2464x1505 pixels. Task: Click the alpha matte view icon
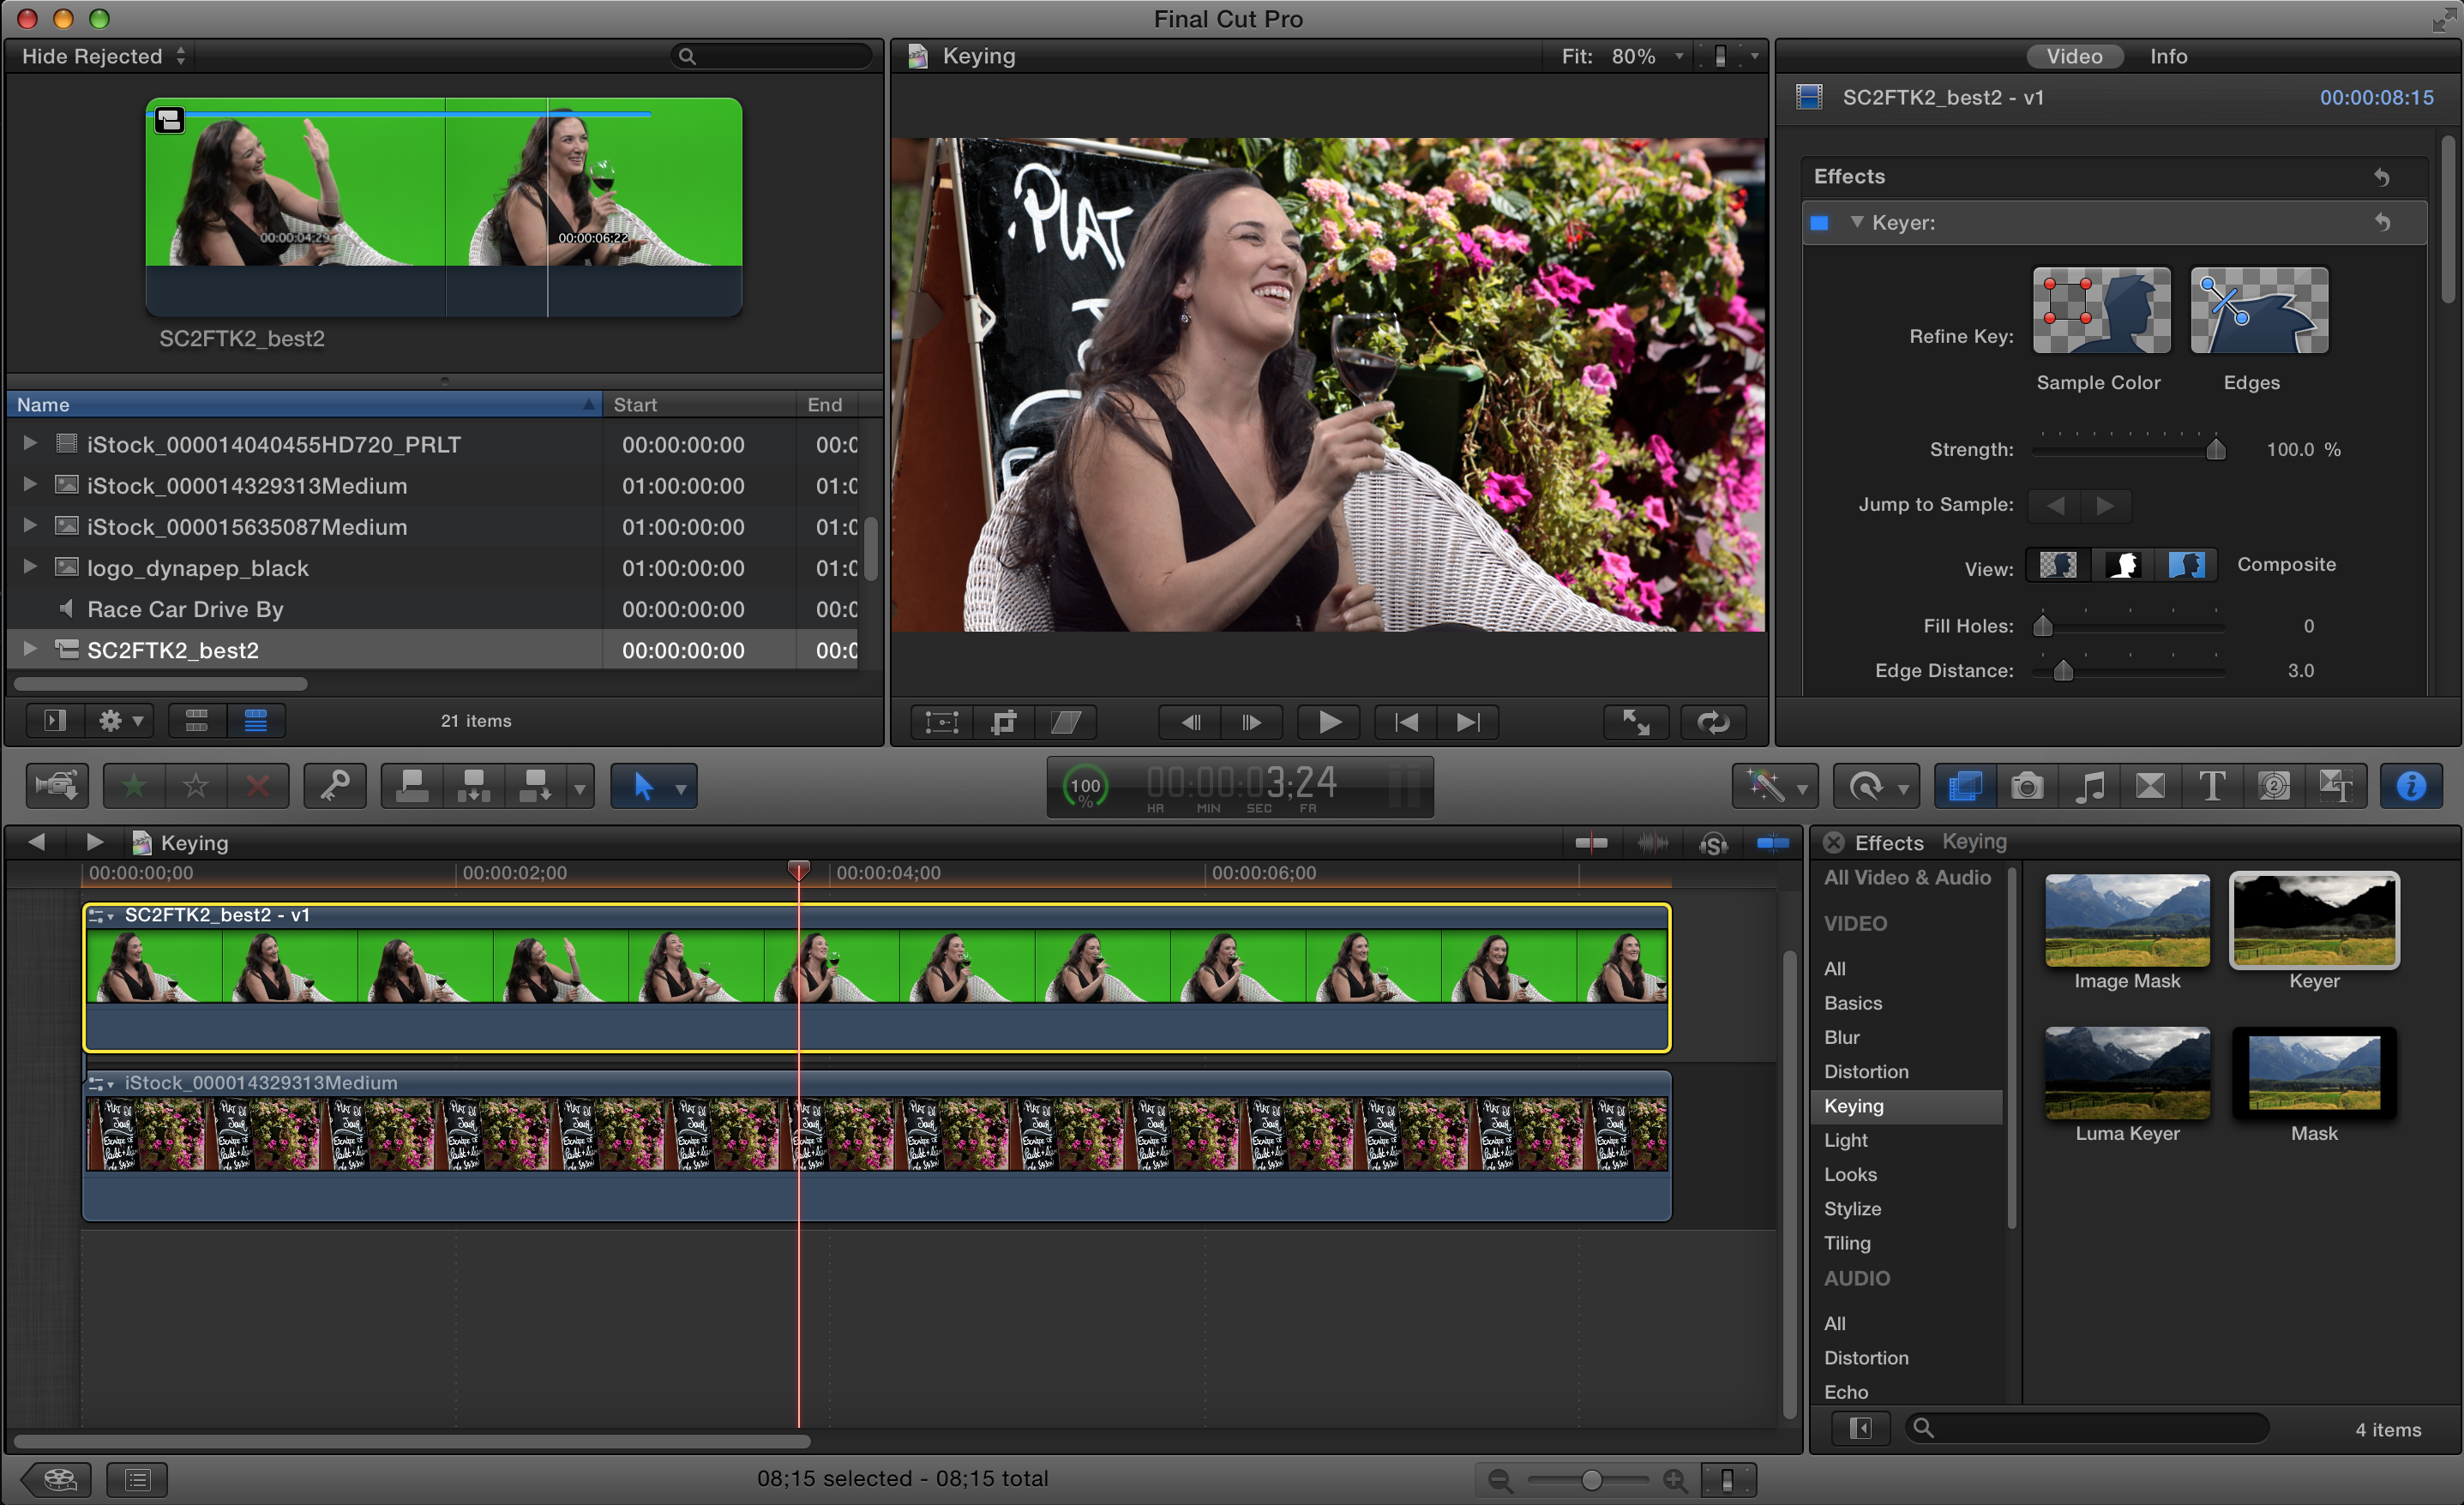click(2121, 565)
